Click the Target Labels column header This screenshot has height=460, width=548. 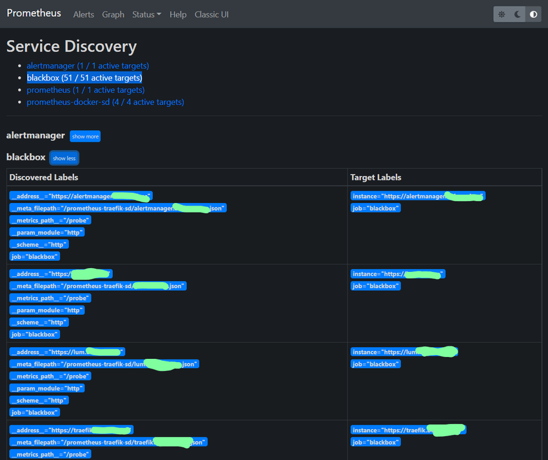tap(376, 177)
